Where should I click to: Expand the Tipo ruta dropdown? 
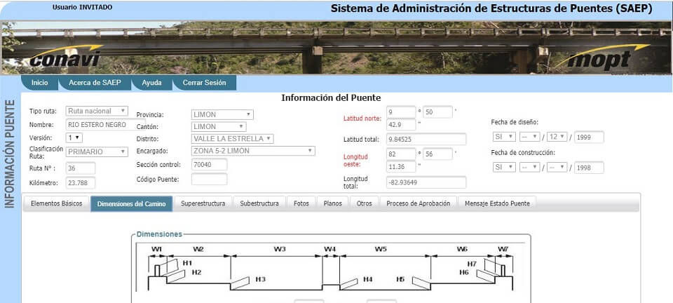(97, 111)
